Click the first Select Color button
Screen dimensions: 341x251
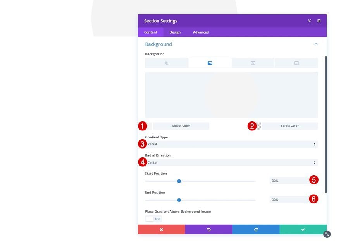[x=181, y=126]
